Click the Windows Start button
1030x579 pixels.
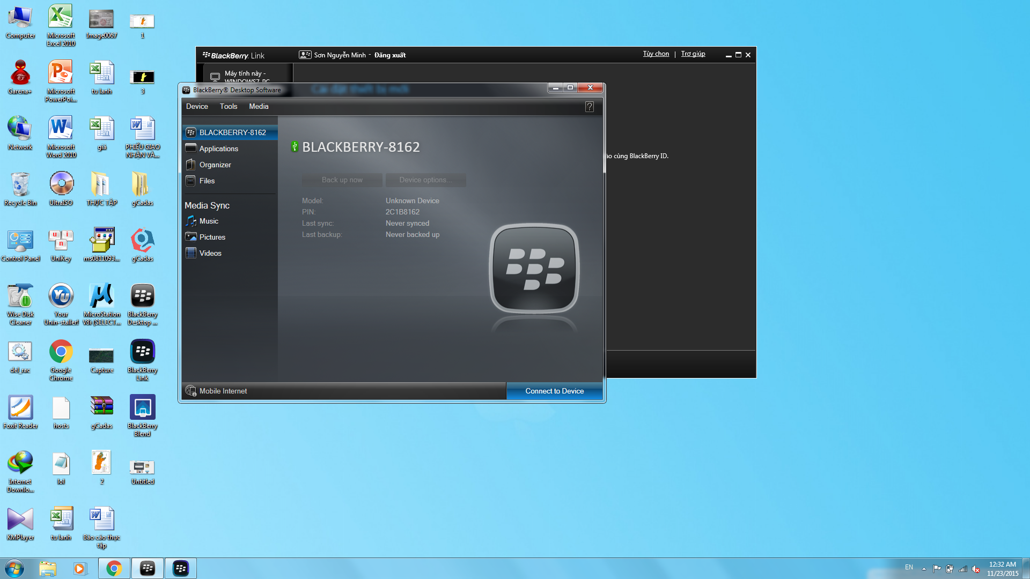click(14, 568)
